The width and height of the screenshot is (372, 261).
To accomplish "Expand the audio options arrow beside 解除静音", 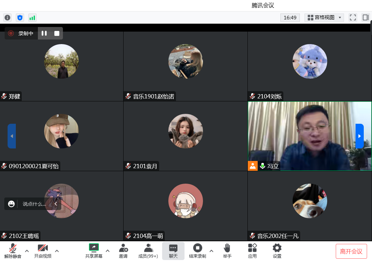I will [x=27, y=251].
